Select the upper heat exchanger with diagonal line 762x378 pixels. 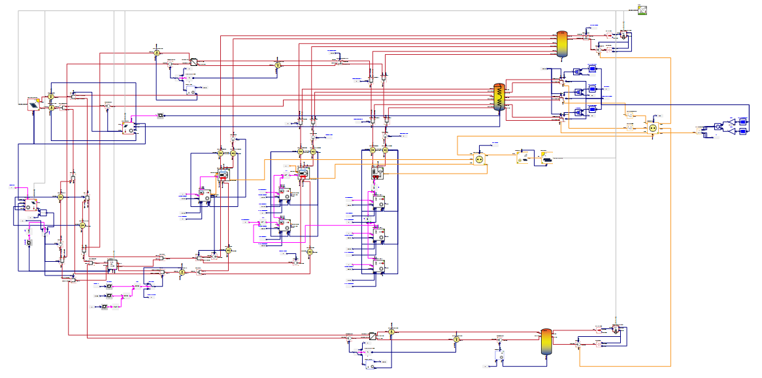(194, 62)
